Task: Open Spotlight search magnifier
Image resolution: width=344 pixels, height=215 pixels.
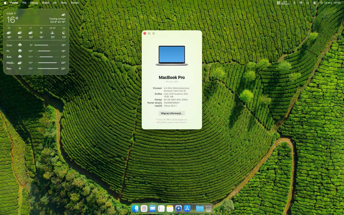Action: 308,3
